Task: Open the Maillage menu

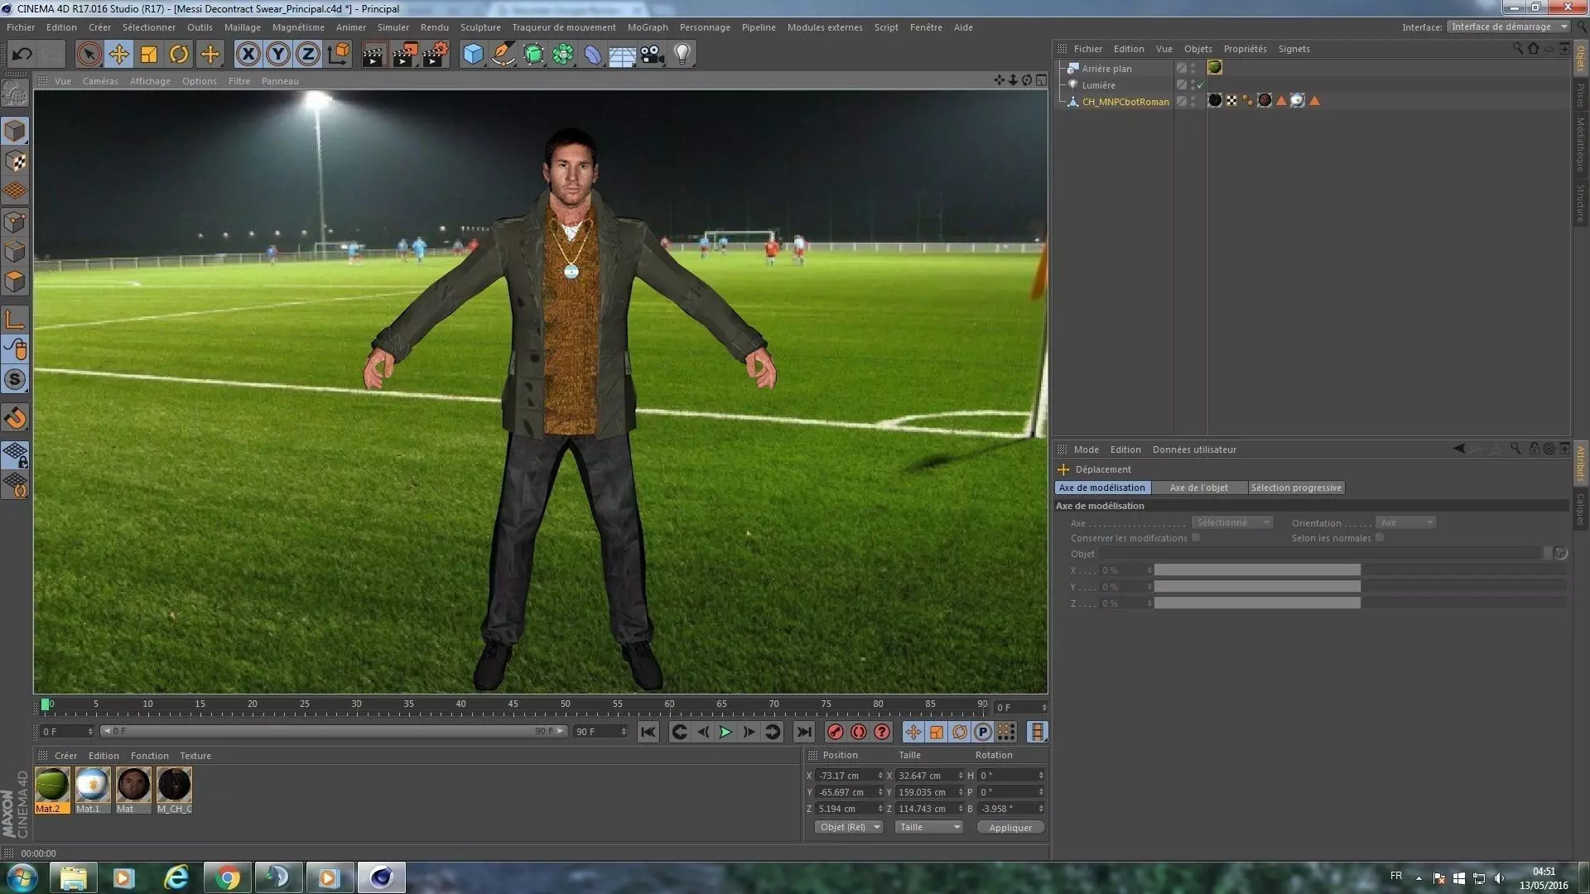Action: pyautogui.click(x=242, y=27)
